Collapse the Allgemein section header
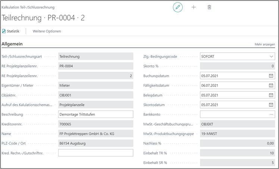 point(13,44)
